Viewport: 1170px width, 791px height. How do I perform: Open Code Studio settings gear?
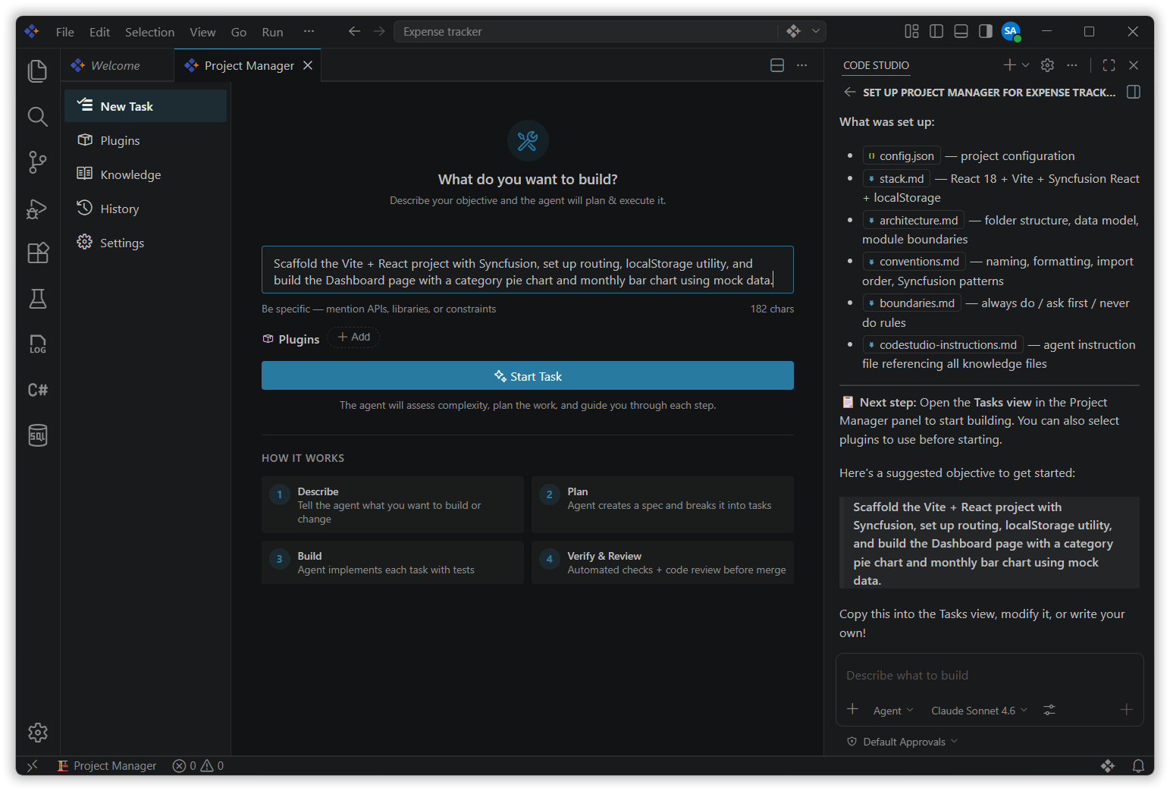(1047, 65)
